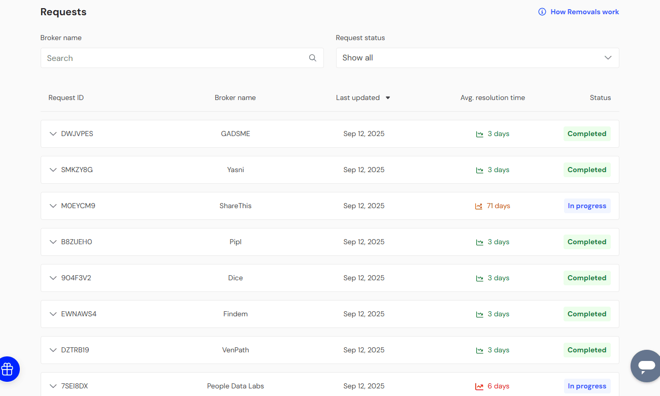Click the trend icon in Pipl row
The width and height of the screenshot is (660, 396).
479,242
